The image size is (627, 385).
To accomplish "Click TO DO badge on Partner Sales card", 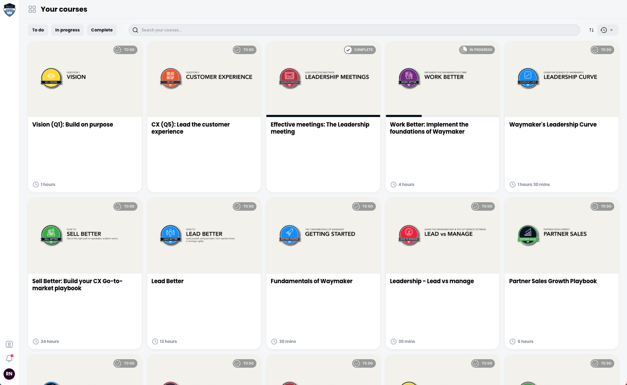I will 603,206.
